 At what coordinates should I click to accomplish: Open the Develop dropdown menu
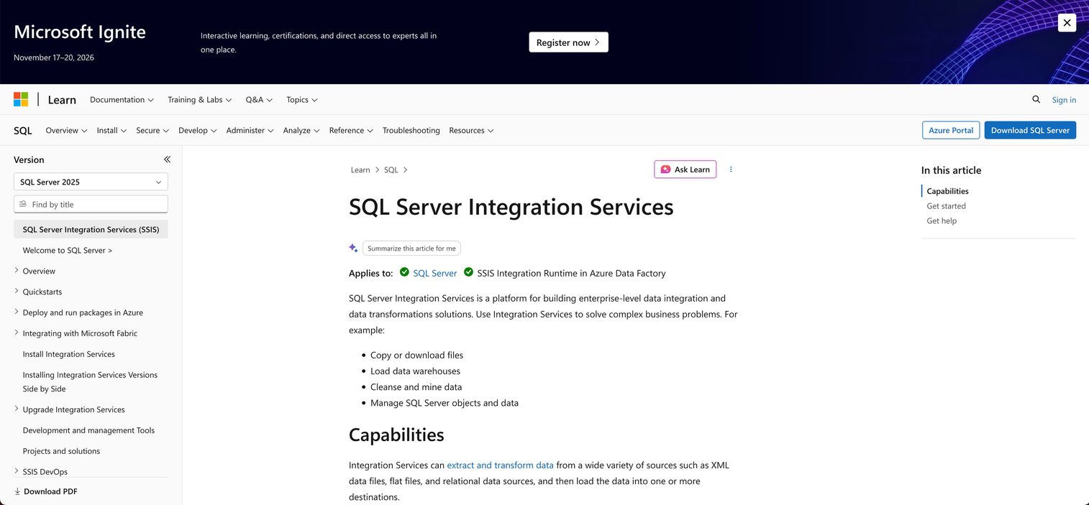click(x=198, y=131)
